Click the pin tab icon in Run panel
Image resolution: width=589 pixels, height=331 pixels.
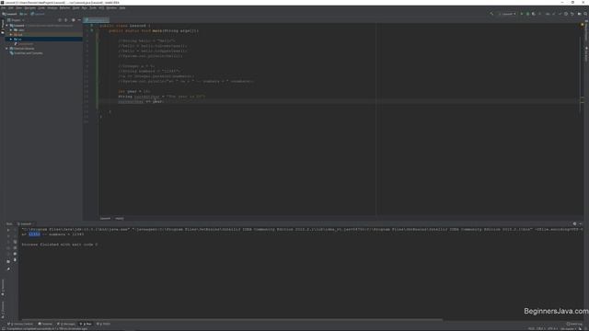(8, 269)
